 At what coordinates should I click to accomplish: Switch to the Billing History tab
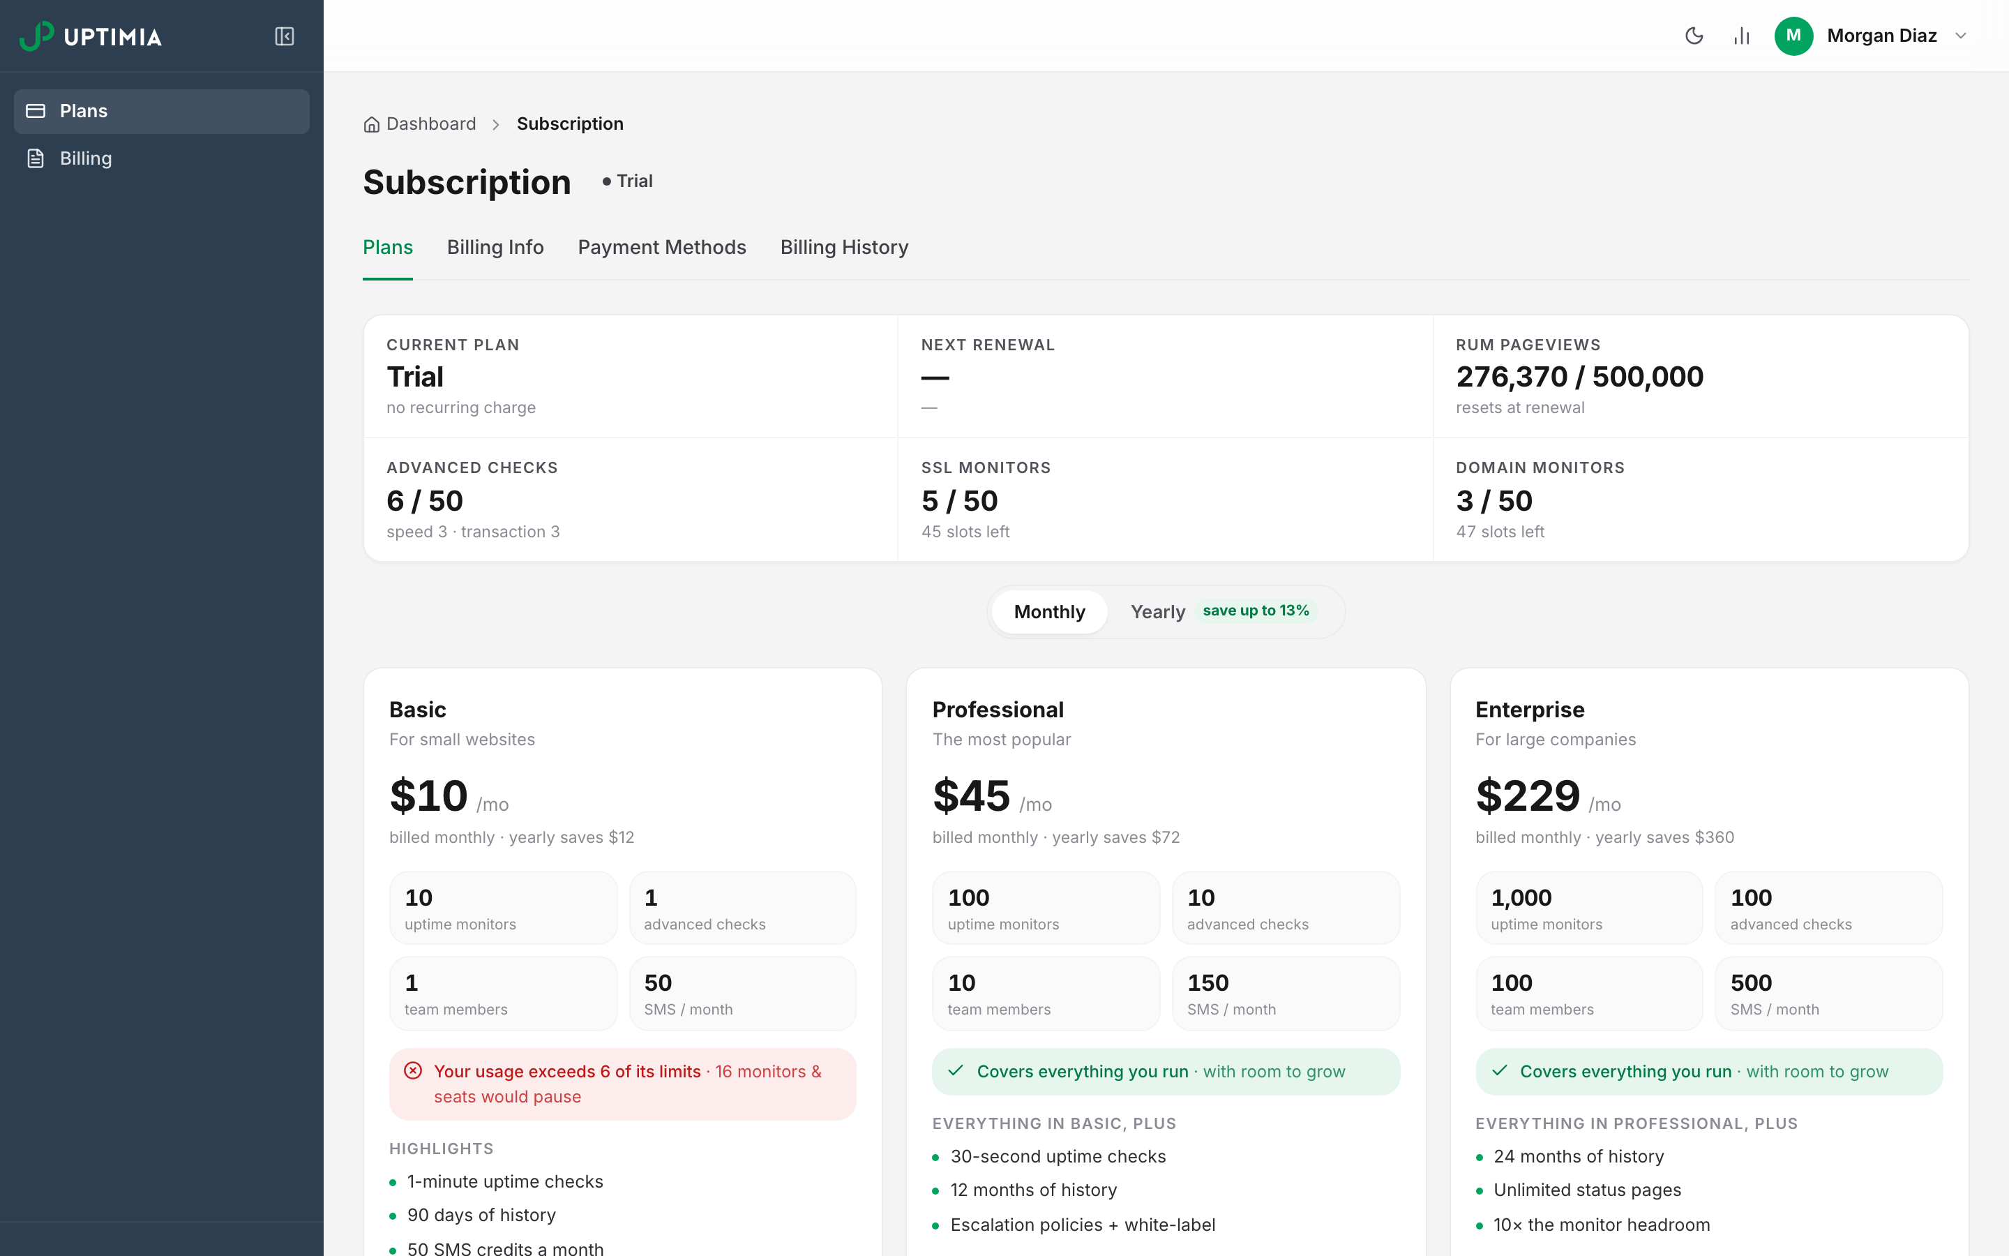[844, 248]
